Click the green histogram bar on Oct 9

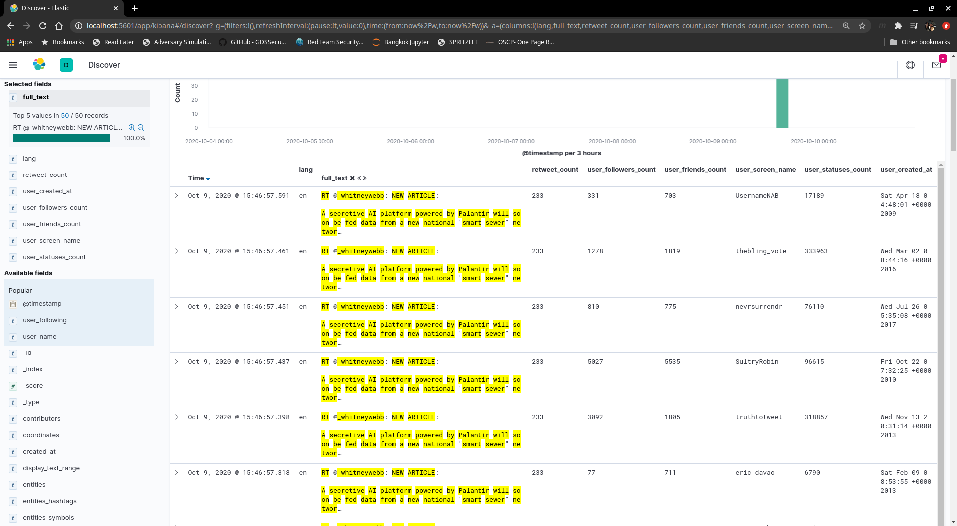[782, 103]
